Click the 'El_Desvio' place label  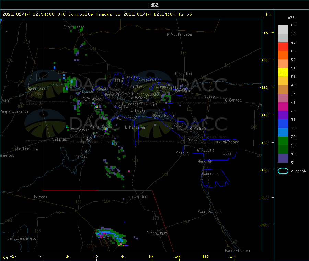[80, 130]
